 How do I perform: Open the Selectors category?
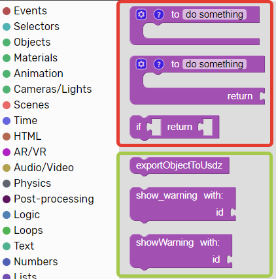coord(31,27)
